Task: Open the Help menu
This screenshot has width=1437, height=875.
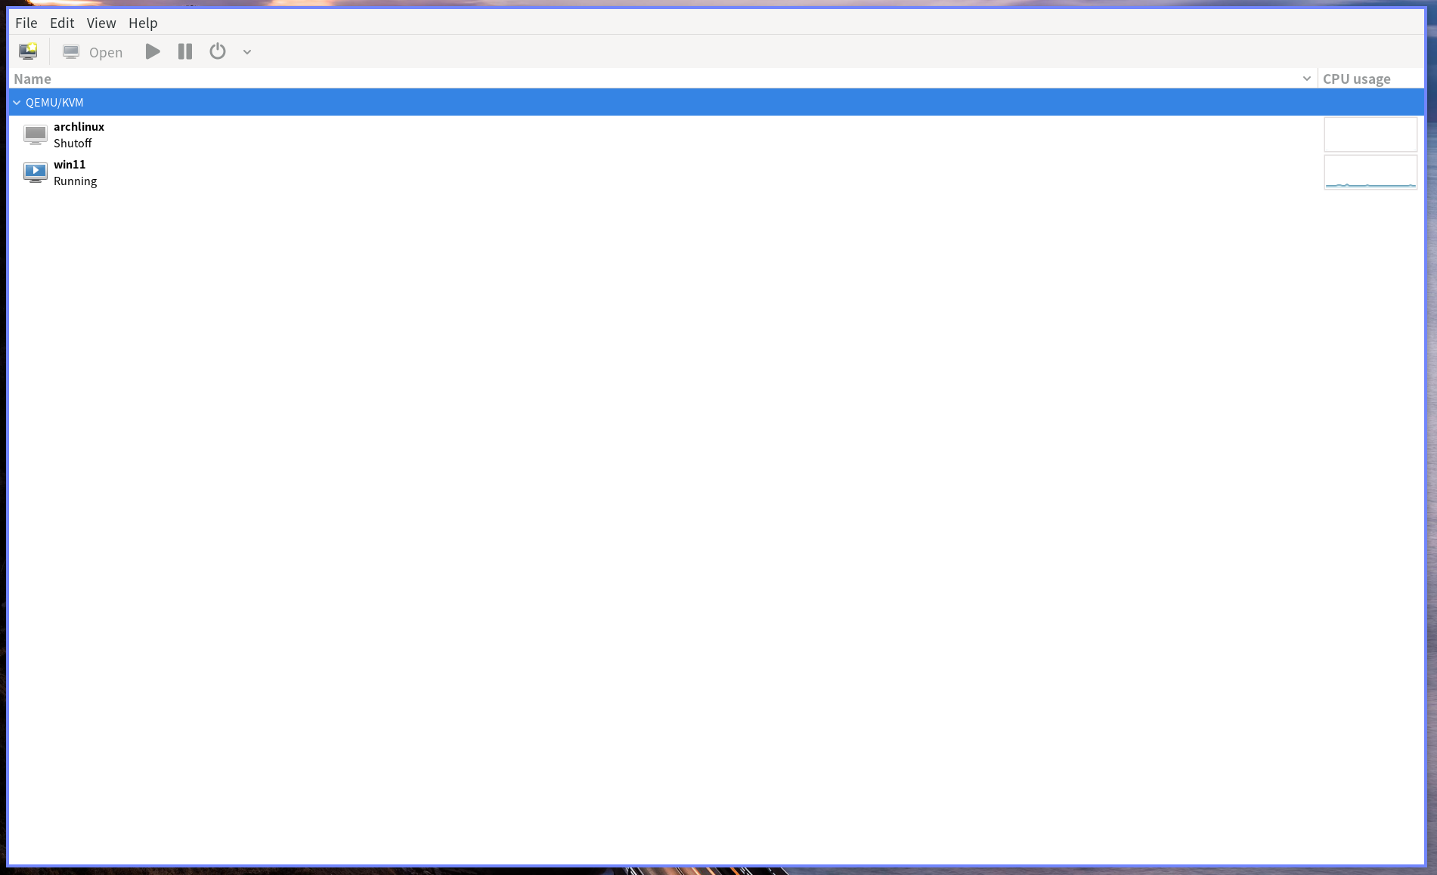Action: [x=143, y=23]
